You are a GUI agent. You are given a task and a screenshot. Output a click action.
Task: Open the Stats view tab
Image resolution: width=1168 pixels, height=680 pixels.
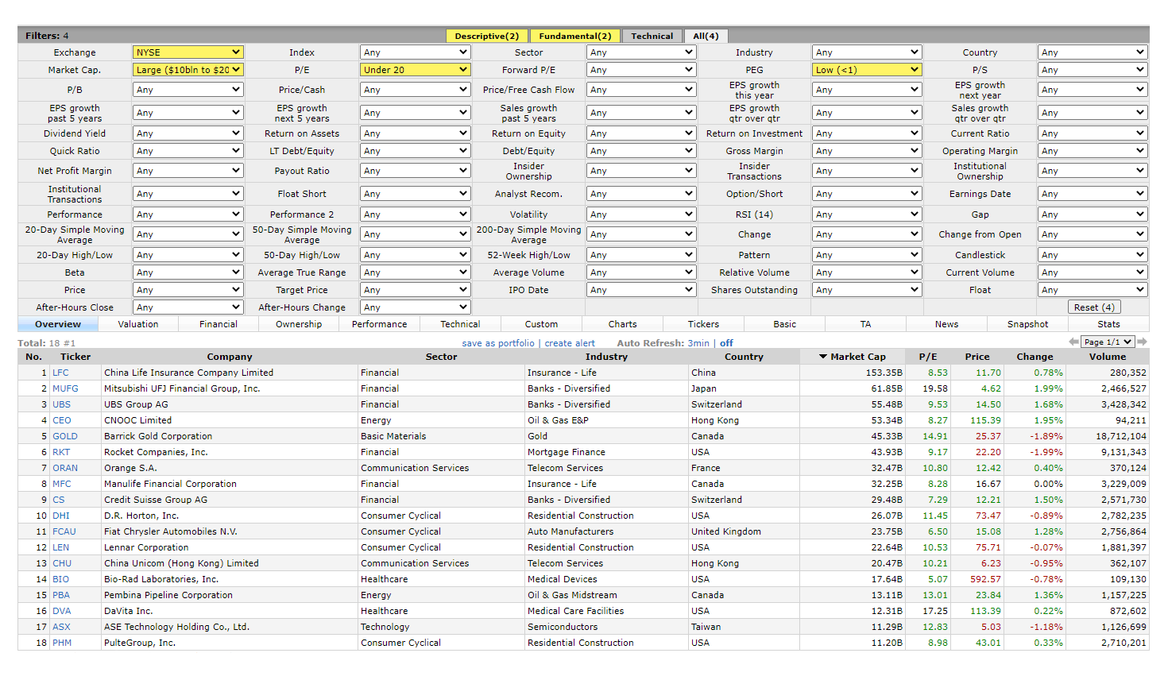(x=1109, y=324)
